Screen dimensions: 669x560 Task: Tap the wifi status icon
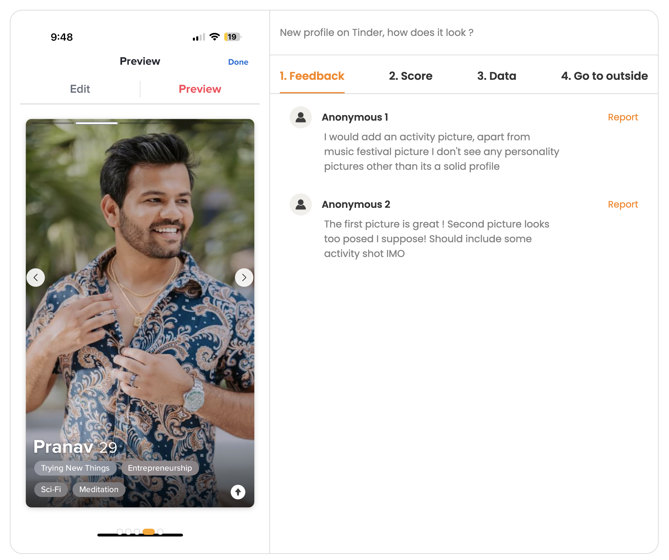(x=215, y=37)
